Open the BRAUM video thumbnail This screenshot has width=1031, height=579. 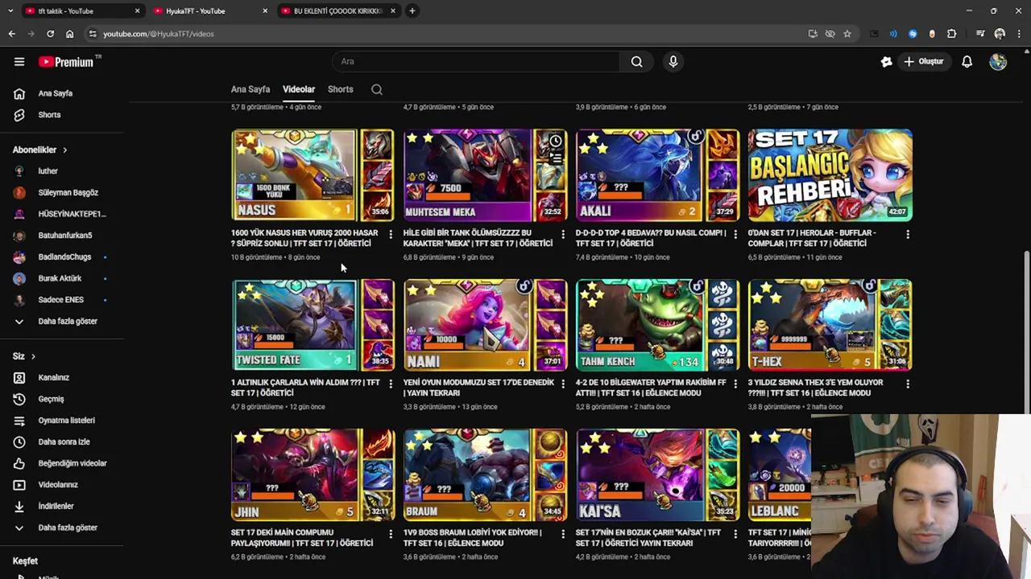click(x=485, y=474)
